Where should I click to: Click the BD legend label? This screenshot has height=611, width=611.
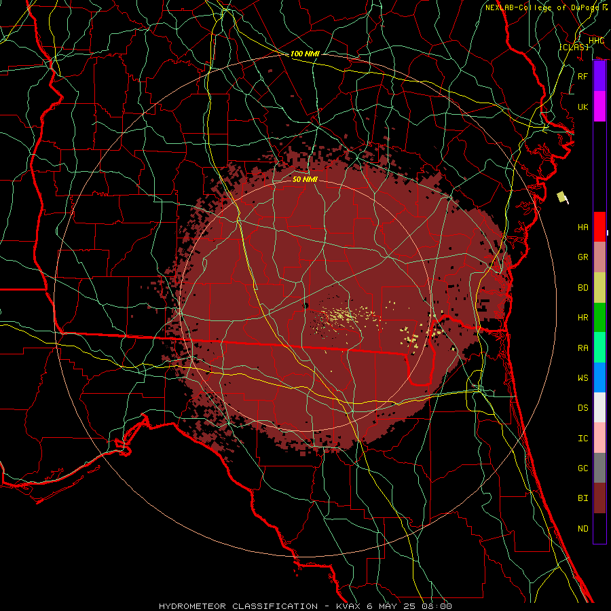pyautogui.click(x=582, y=288)
